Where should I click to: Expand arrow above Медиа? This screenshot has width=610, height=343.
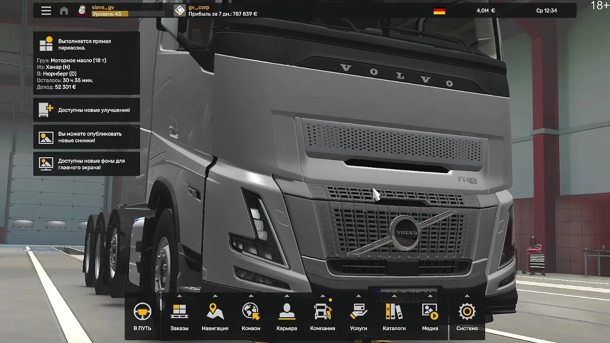[x=430, y=296]
